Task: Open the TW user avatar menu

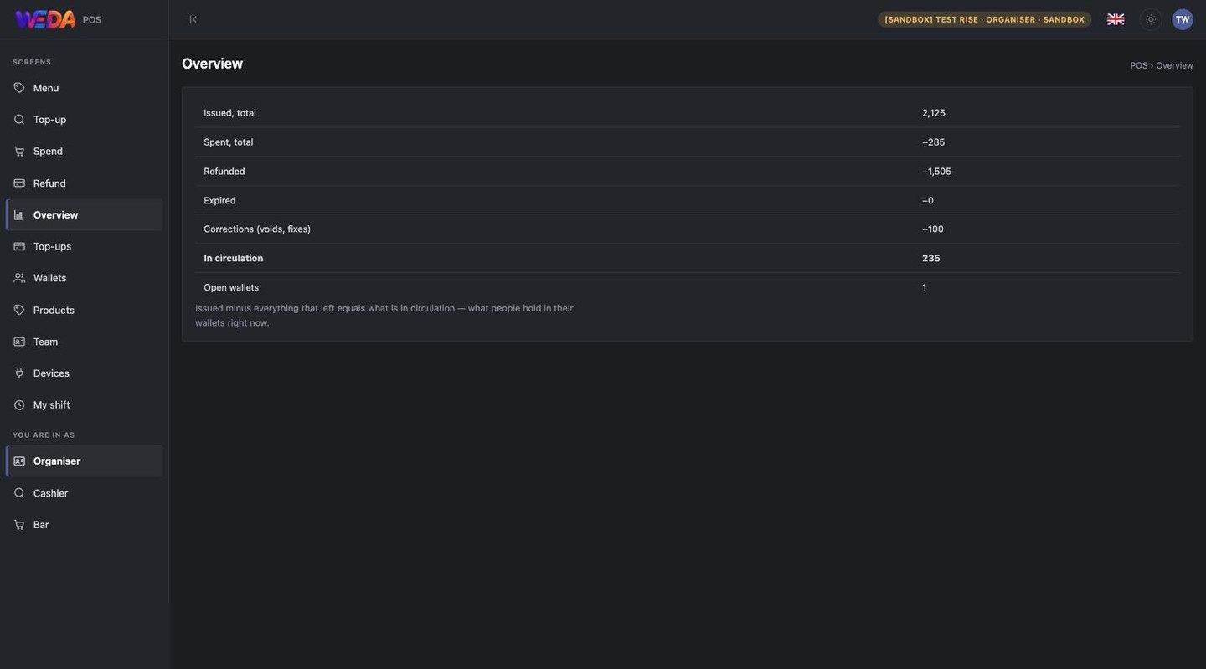Action: [1183, 19]
